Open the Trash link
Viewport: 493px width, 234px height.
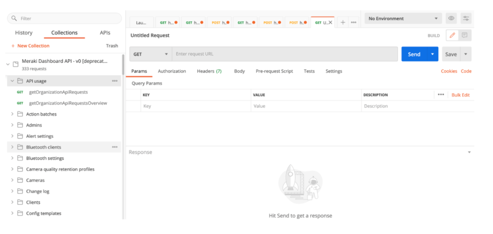(x=112, y=46)
